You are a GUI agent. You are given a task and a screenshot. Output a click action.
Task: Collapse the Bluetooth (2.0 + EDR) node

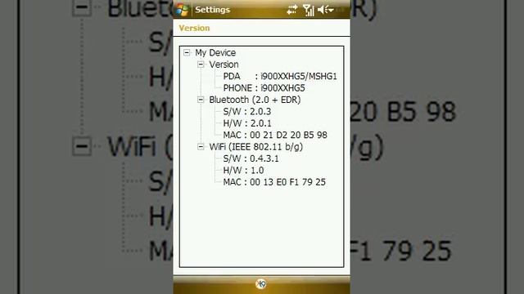[201, 100]
